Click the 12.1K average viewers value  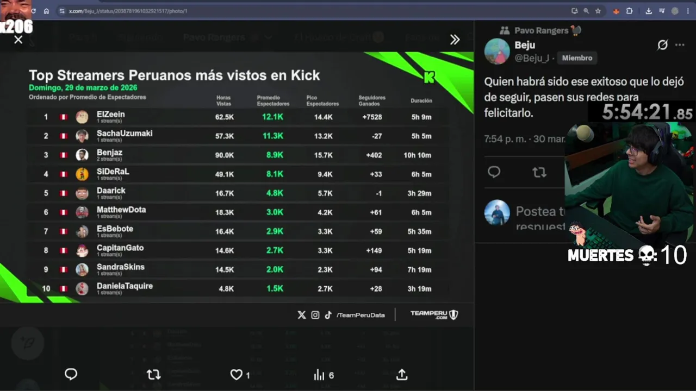272,117
